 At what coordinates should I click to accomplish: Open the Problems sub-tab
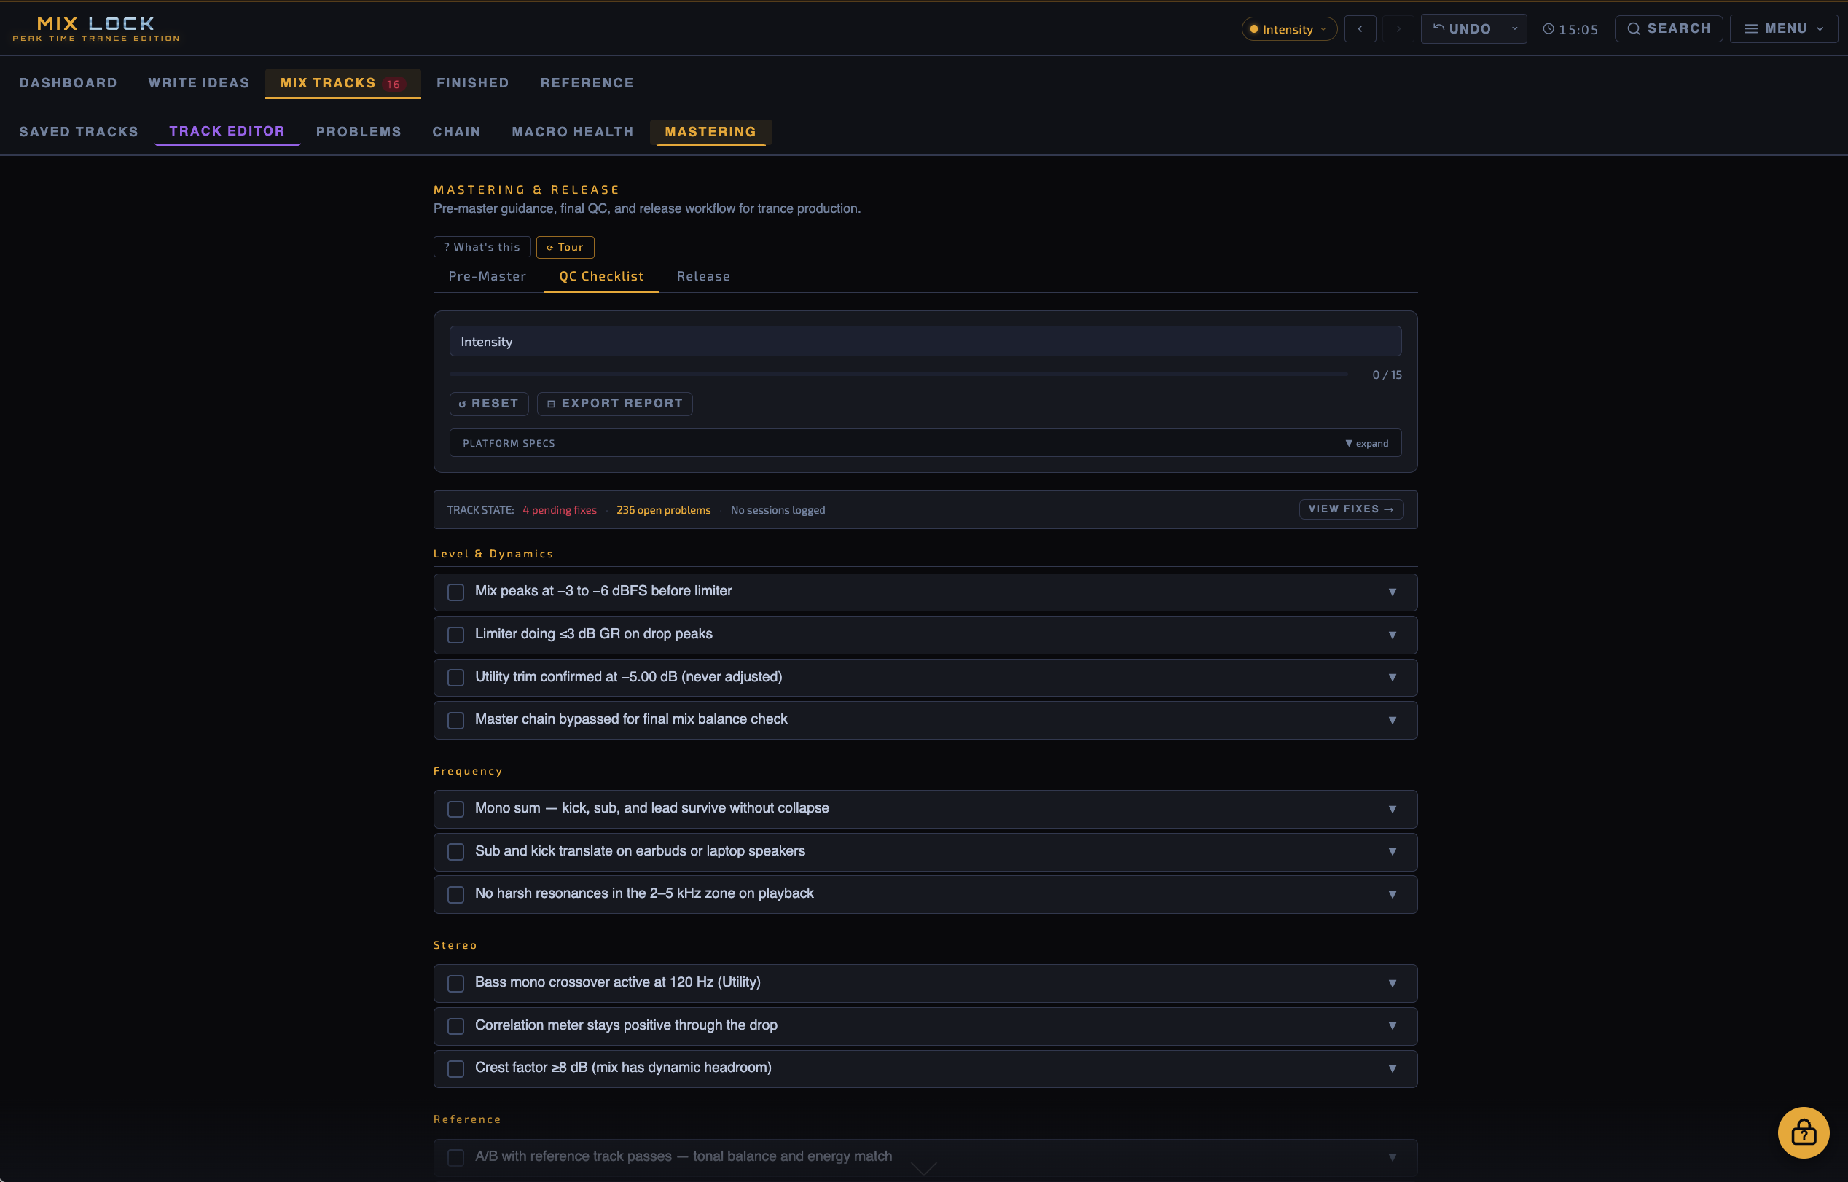coord(359,132)
